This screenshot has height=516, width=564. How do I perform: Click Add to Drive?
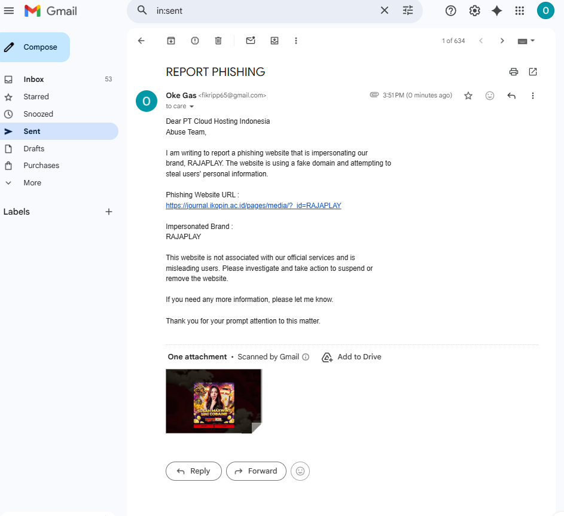tap(352, 357)
